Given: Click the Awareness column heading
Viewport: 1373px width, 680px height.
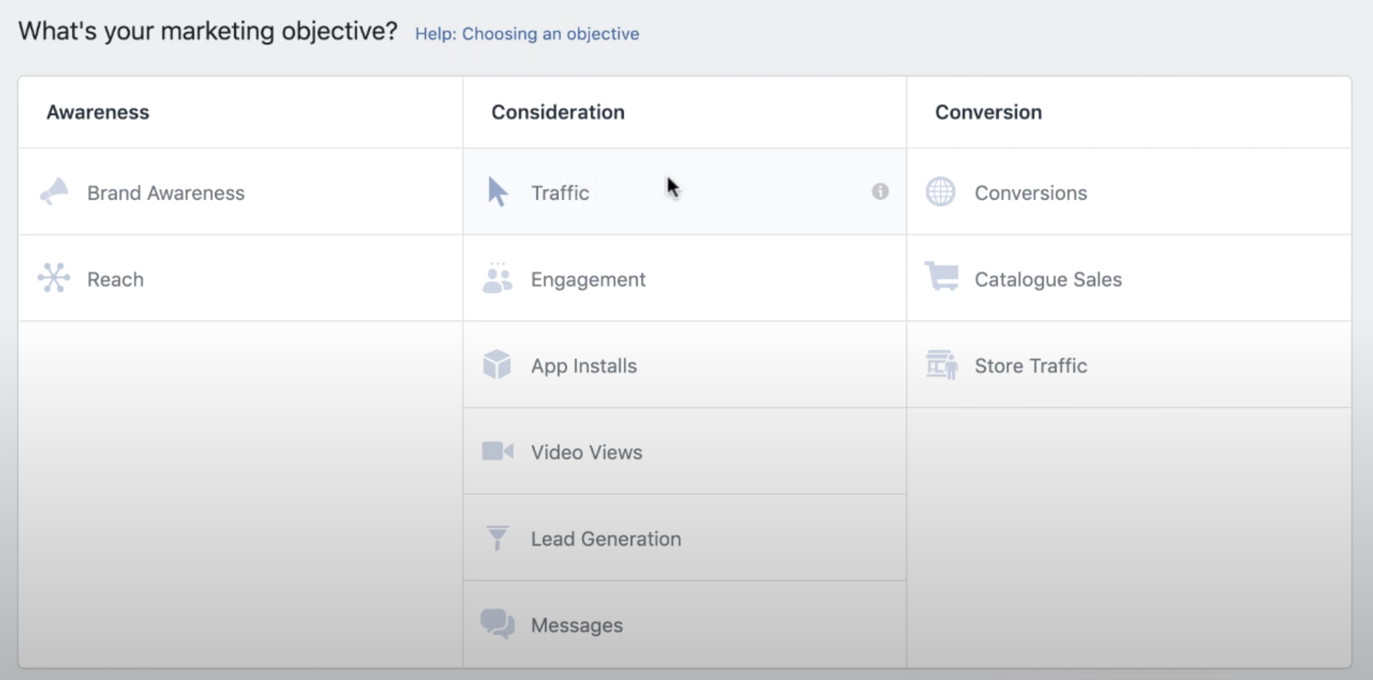Looking at the screenshot, I should point(98,112).
